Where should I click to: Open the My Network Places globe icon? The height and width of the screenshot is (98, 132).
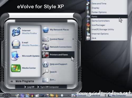point(46,30)
